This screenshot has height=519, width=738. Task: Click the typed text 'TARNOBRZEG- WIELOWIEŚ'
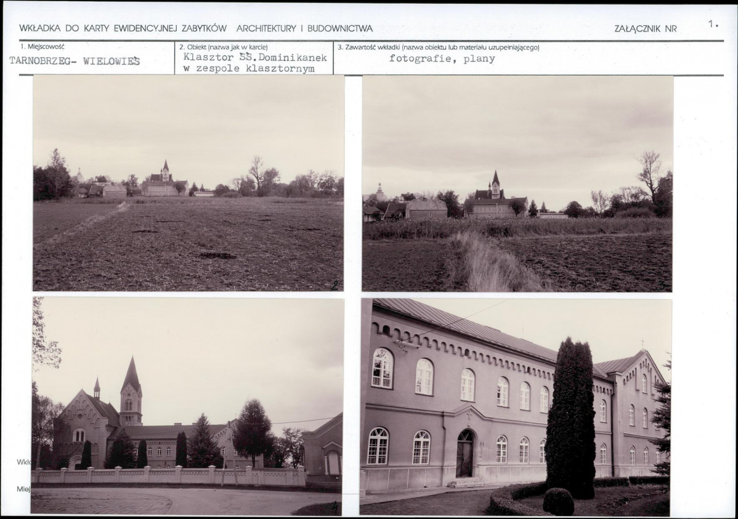point(75,61)
